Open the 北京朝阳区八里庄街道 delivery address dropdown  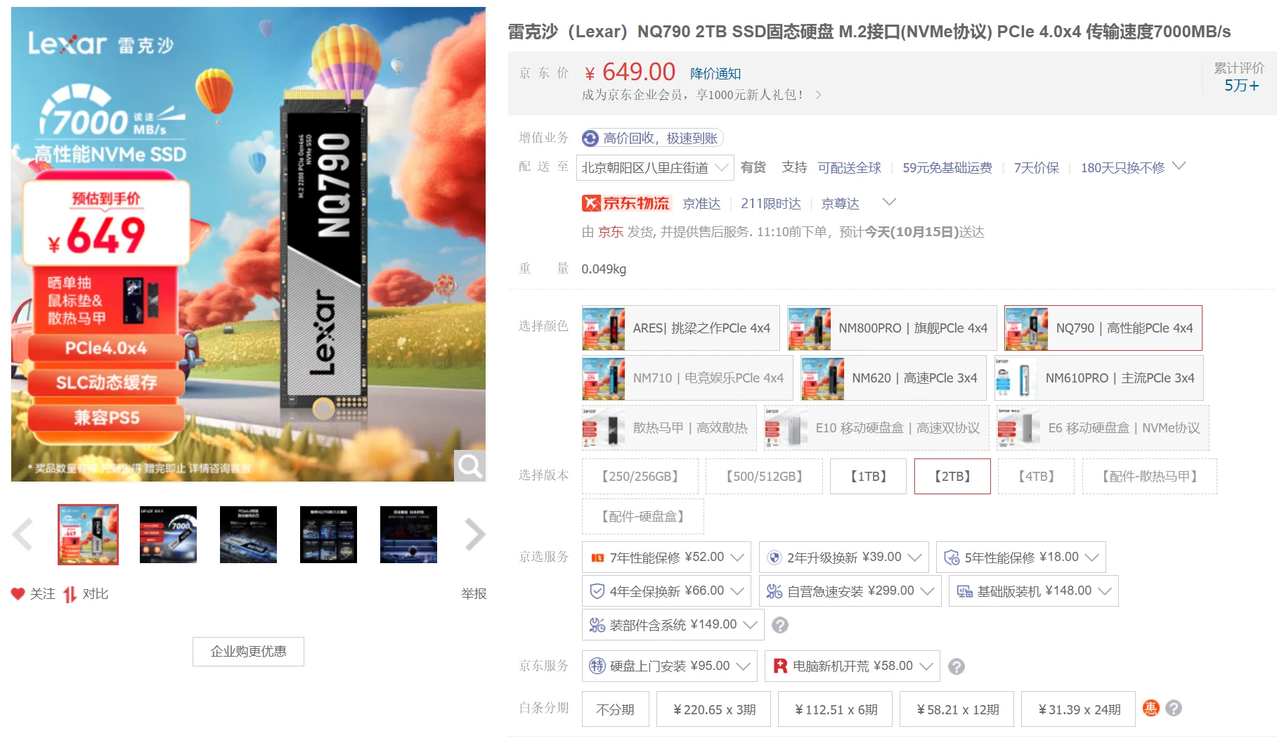tap(655, 167)
